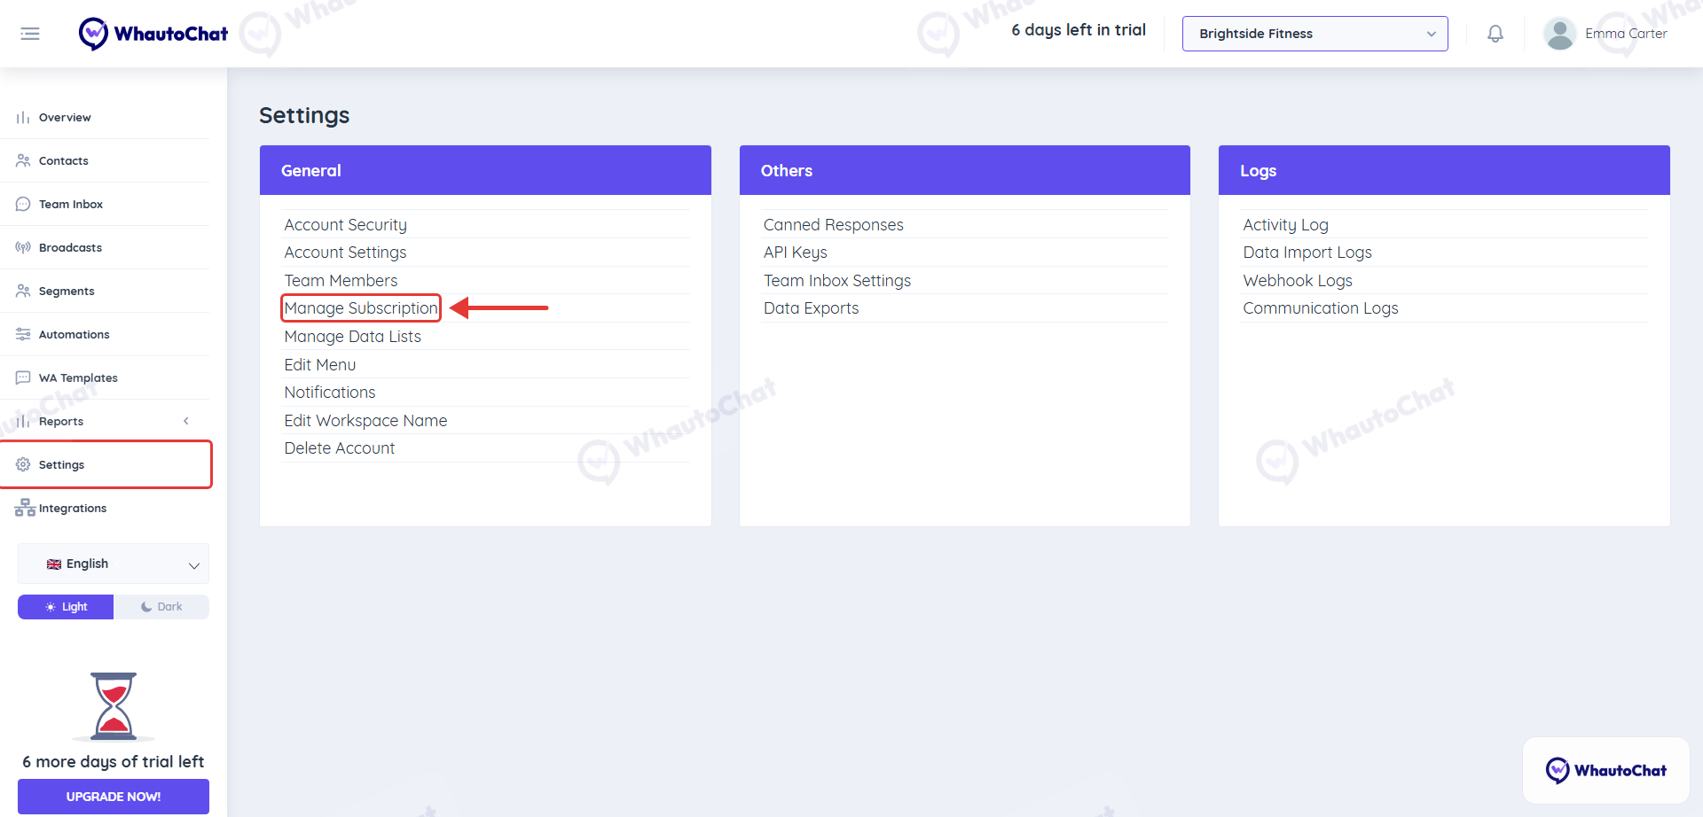Click the Settings gear icon

click(23, 464)
